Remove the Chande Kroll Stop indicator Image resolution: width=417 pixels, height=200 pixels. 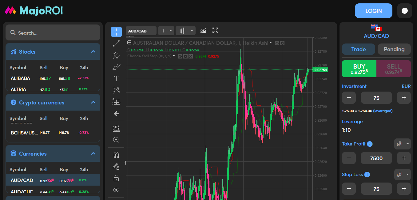[191, 56]
